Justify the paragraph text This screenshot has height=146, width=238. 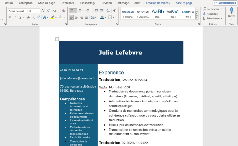click(86, 17)
